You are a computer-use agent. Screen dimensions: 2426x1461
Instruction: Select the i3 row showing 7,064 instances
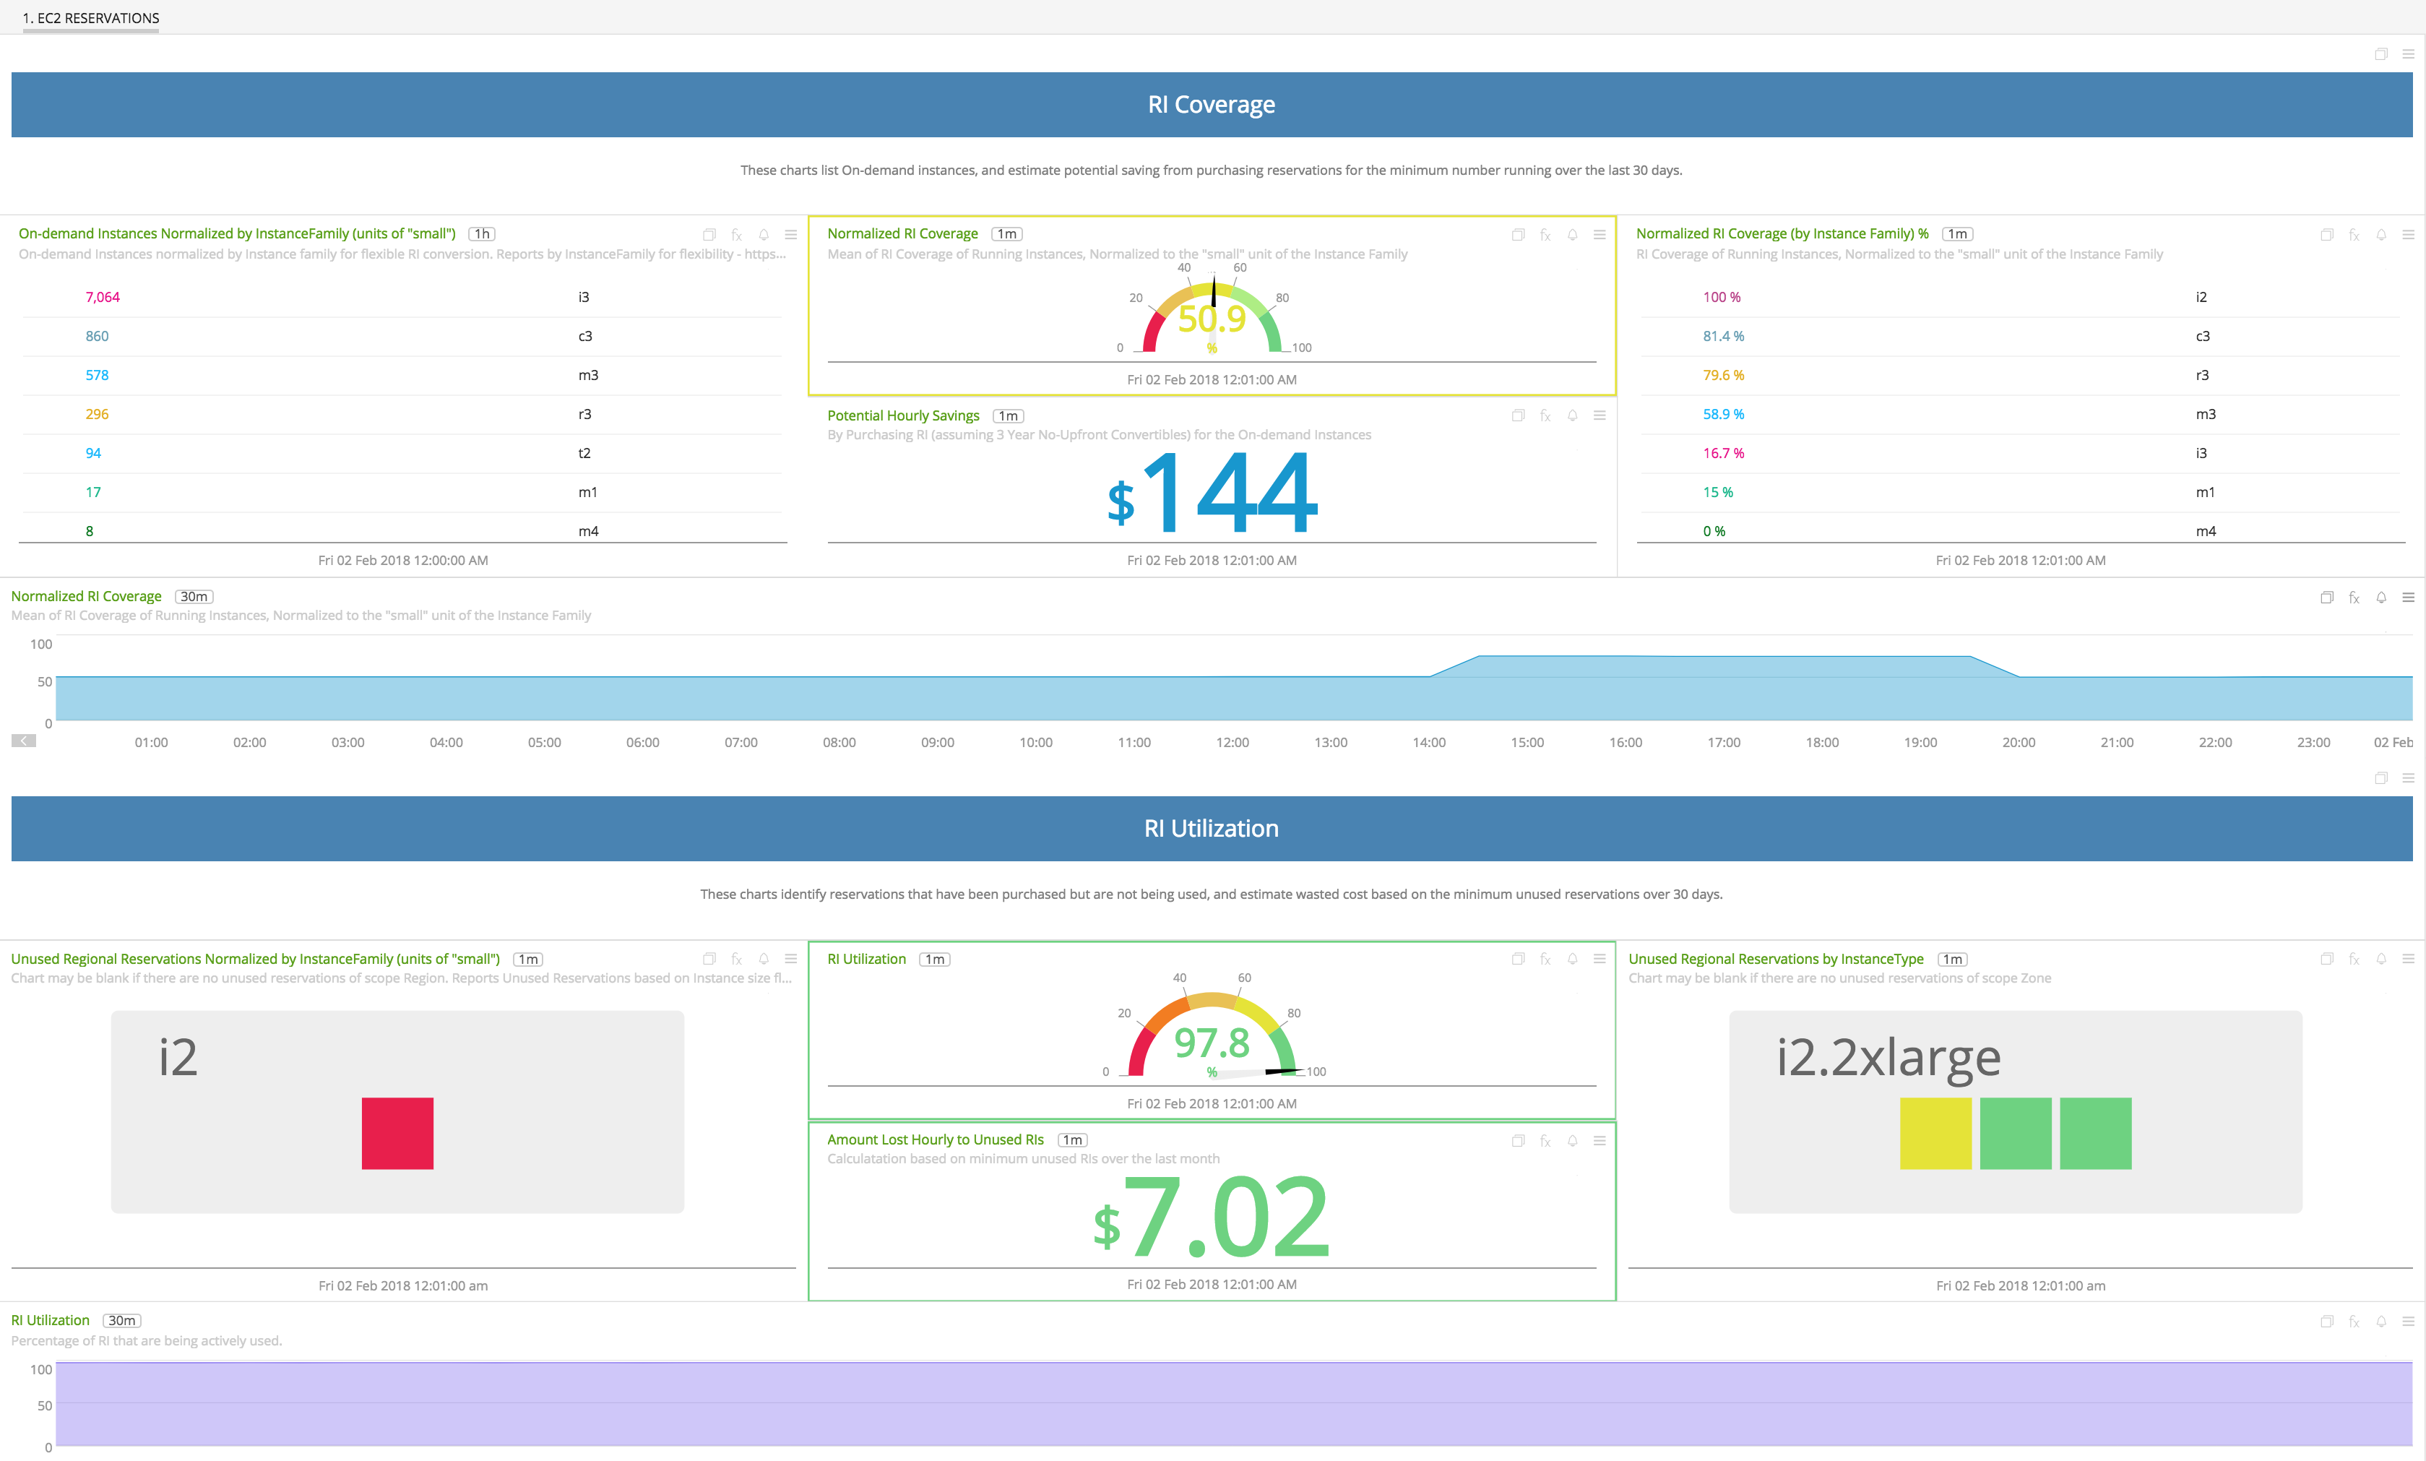103,297
